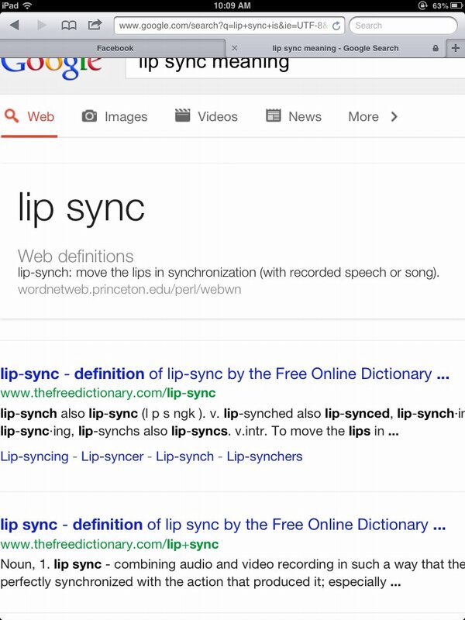Open the More search options

[x=373, y=117]
